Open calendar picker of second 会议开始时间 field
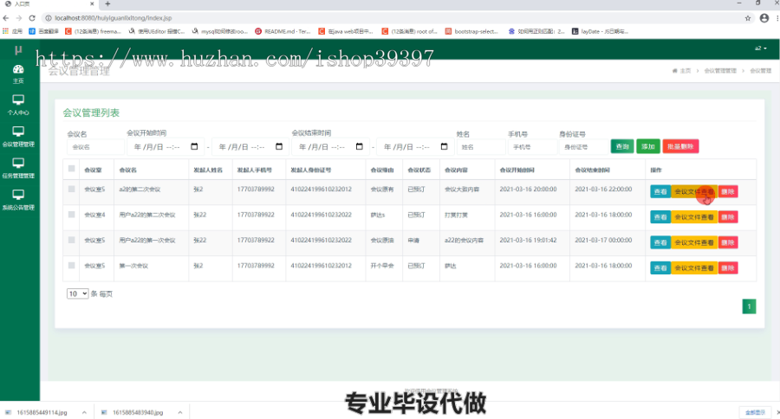780x419 pixels. [279, 146]
